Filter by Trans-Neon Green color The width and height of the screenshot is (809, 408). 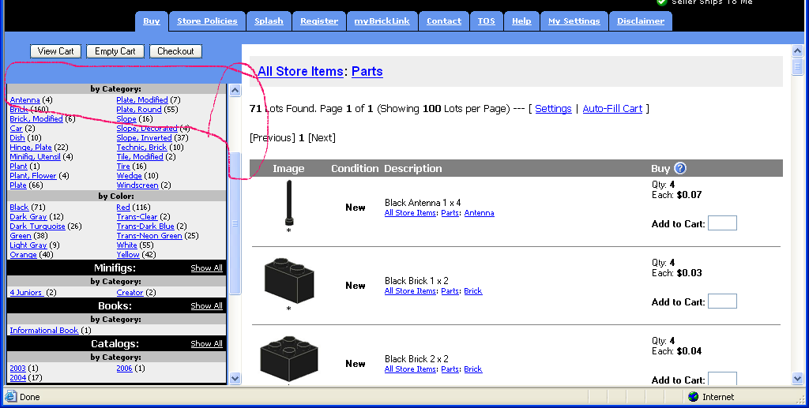click(x=149, y=235)
